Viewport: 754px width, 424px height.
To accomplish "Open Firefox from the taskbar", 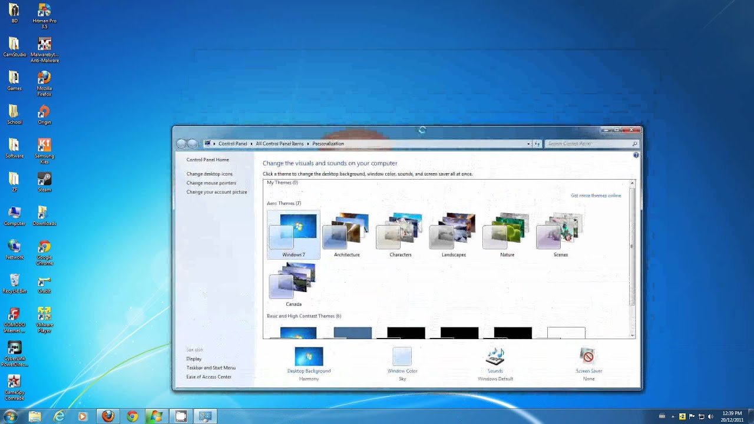I will pyautogui.click(x=107, y=416).
